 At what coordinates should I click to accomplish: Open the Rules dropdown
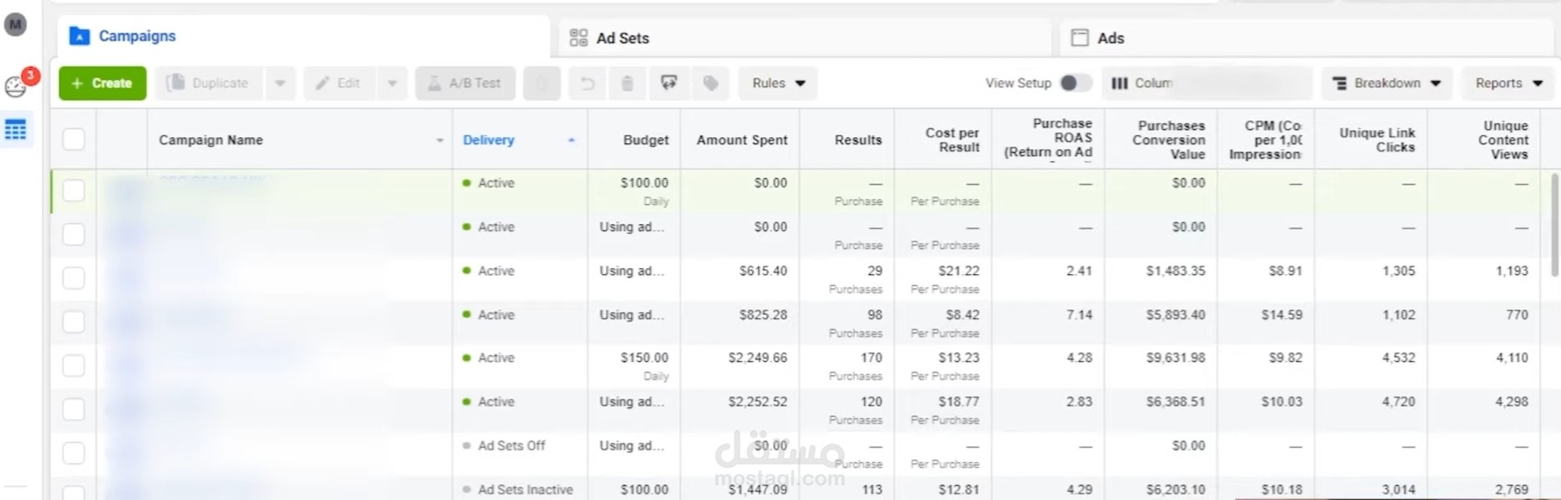(x=778, y=83)
